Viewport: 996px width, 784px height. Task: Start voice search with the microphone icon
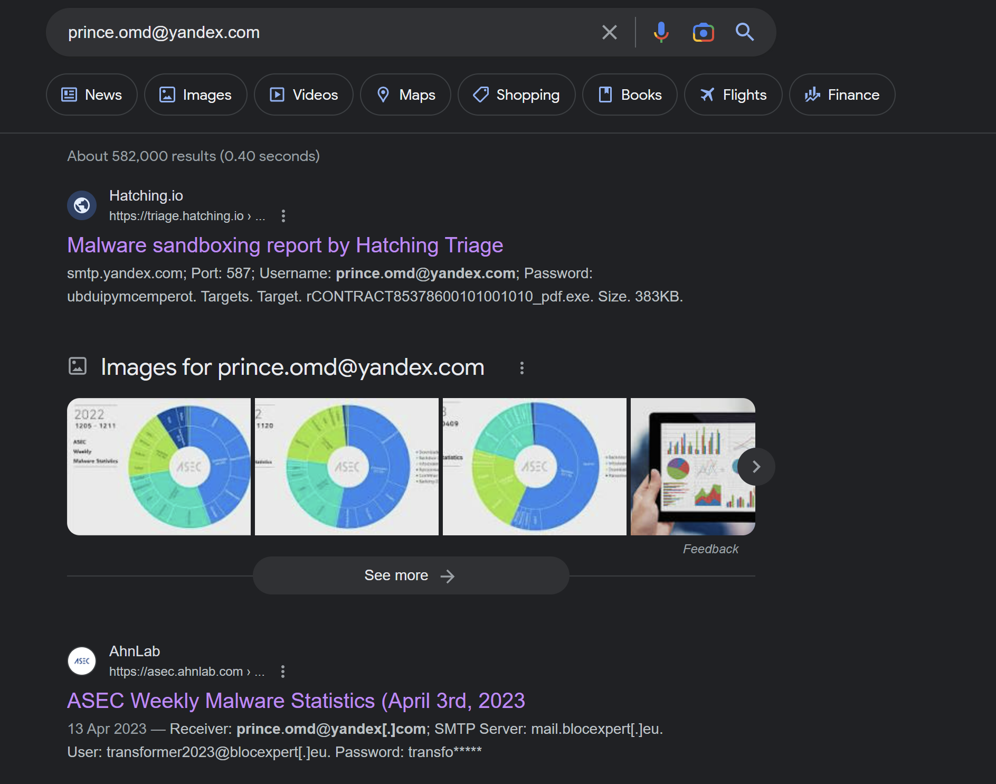661,32
